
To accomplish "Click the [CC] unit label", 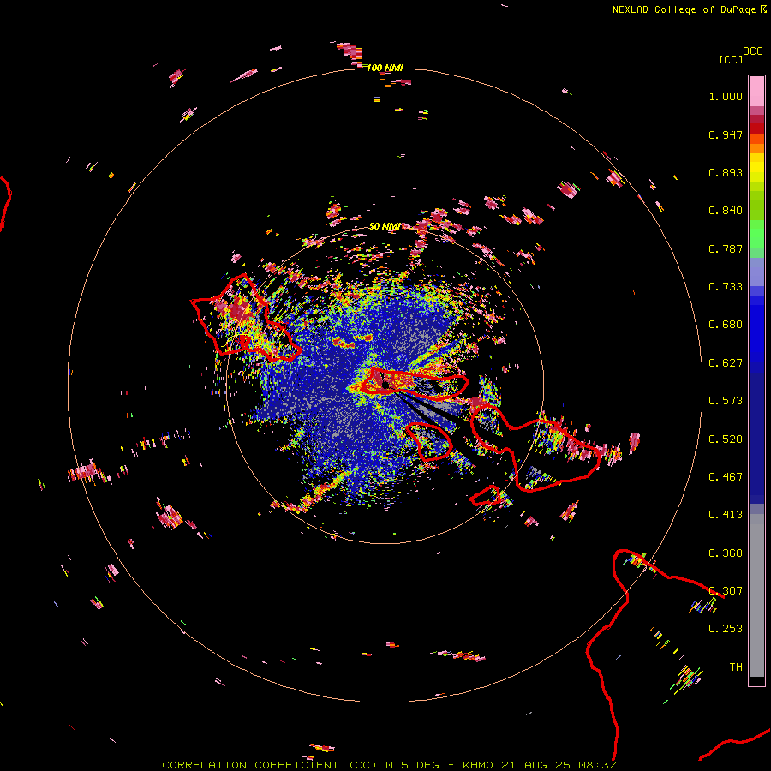I will point(732,59).
